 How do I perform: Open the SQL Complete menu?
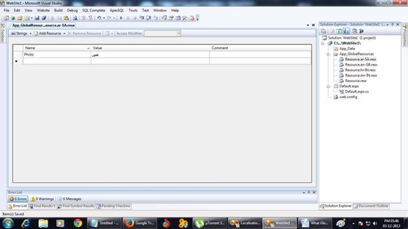coord(94,11)
